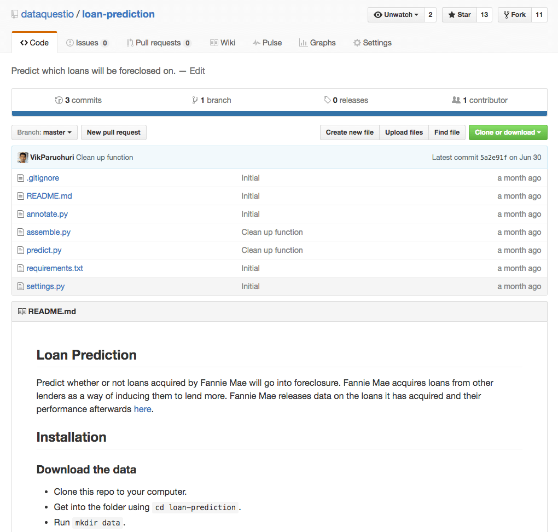Click the here link in the README
558x532 pixels.
(x=142, y=408)
